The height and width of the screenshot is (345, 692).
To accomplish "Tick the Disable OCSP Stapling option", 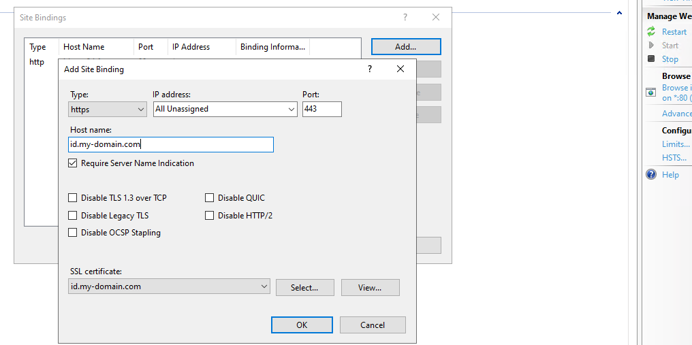I will click(x=73, y=233).
